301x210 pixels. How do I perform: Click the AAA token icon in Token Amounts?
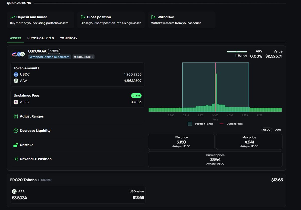[16, 81]
